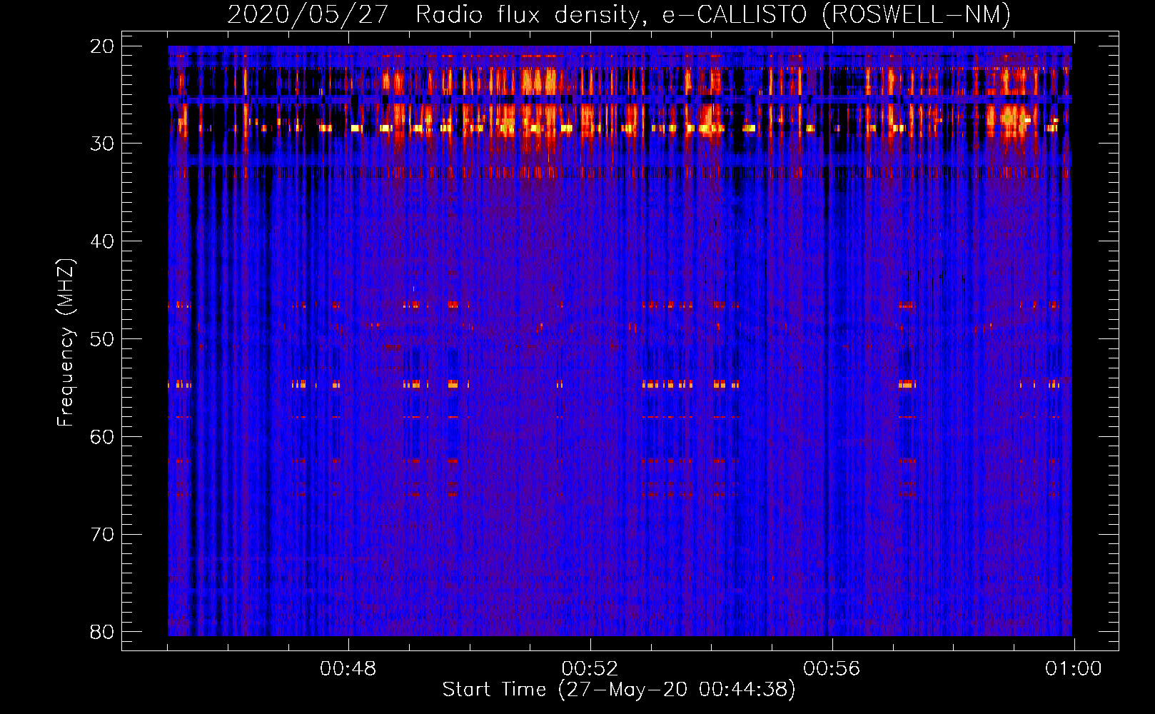Click the 70 frequency tick label
Screen dimensions: 1155x714
102,535
